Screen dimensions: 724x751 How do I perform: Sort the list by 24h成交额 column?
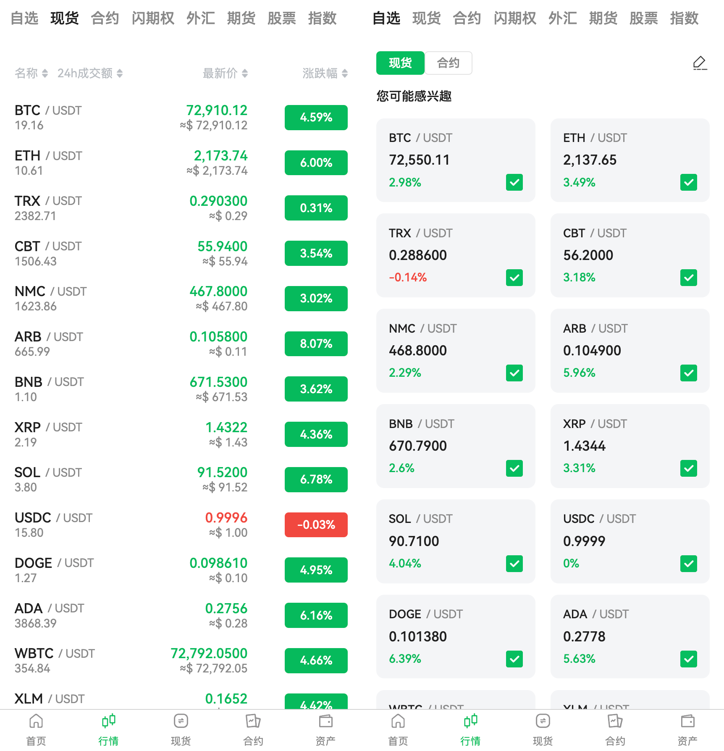(x=90, y=74)
